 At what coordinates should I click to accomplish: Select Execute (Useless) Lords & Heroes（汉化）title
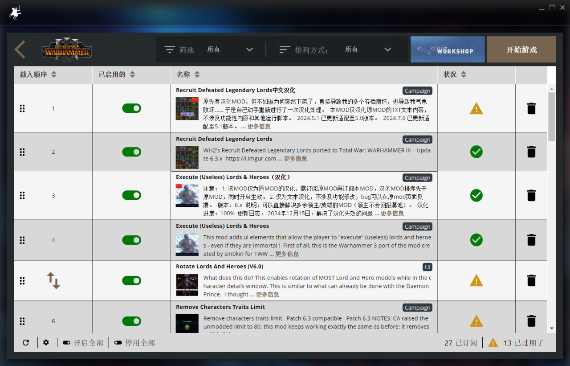pos(233,177)
